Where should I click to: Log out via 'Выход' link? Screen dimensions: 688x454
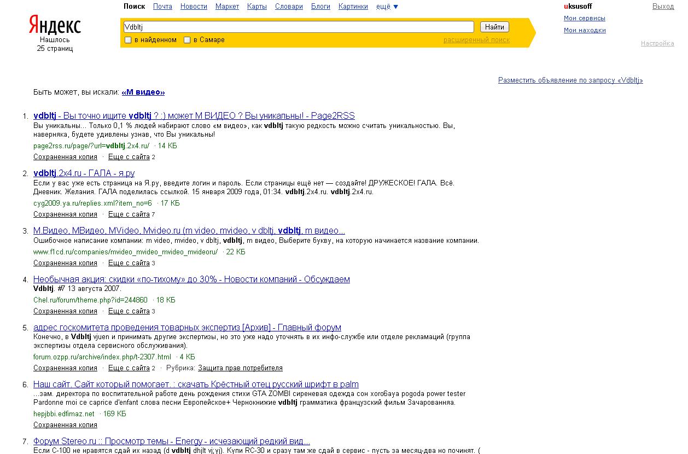[x=663, y=7]
